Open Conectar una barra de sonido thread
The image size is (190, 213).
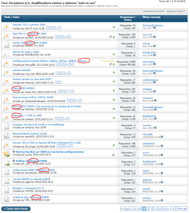click(x=38, y=125)
